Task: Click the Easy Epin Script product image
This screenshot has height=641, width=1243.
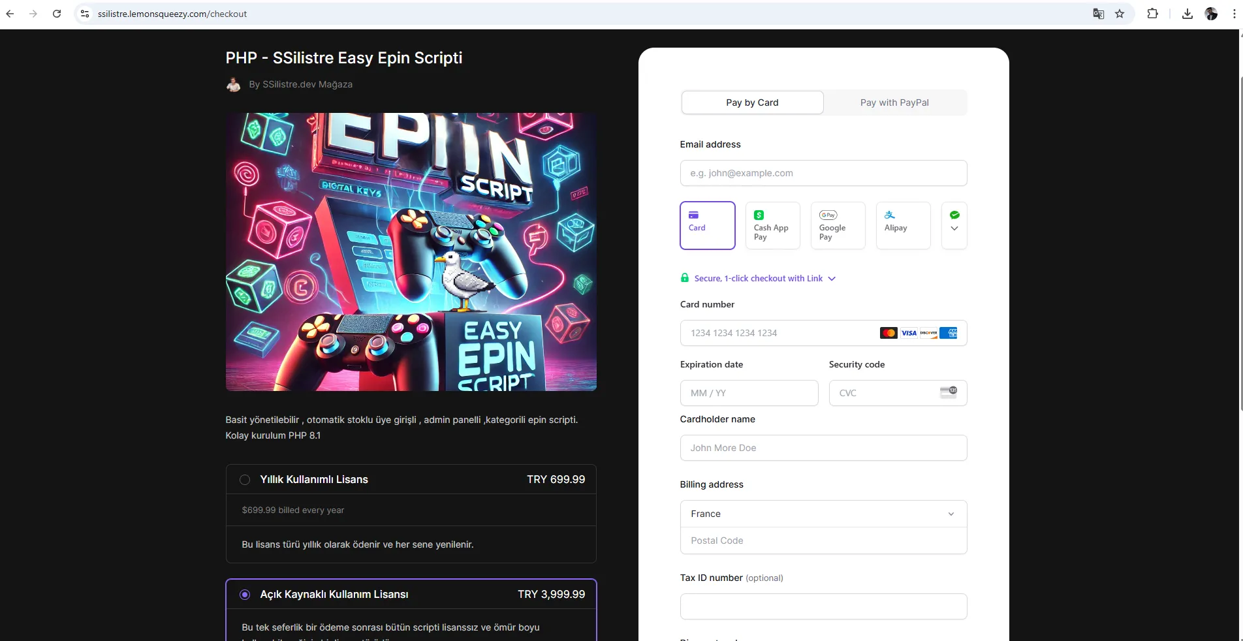Action: pyautogui.click(x=411, y=252)
